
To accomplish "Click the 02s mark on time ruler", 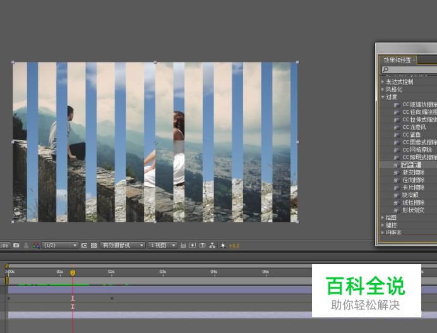I will pos(111,271).
